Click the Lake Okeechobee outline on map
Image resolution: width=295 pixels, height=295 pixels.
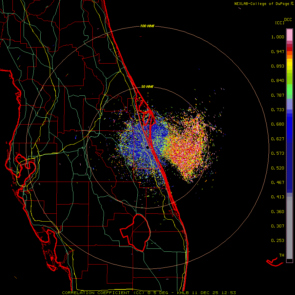(x=135, y=232)
